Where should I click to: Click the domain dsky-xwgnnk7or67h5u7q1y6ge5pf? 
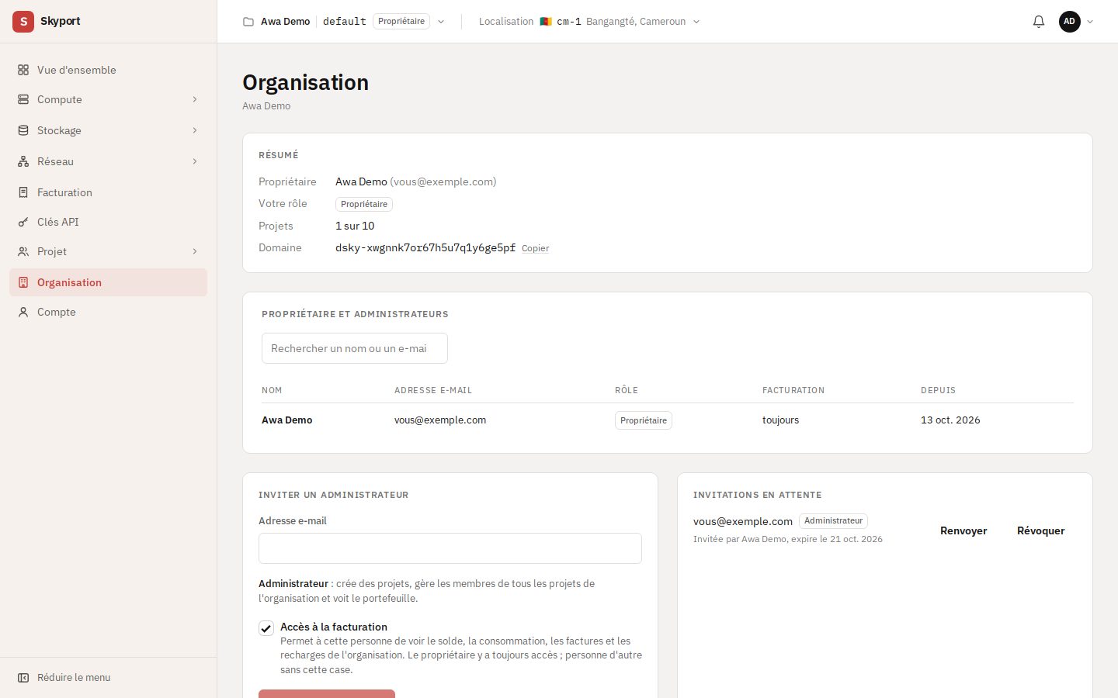coord(425,247)
